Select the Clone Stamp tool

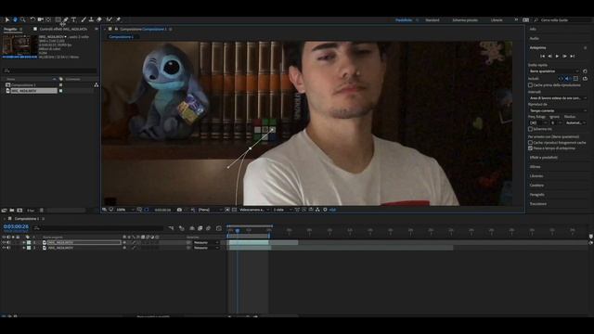click(x=91, y=19)
